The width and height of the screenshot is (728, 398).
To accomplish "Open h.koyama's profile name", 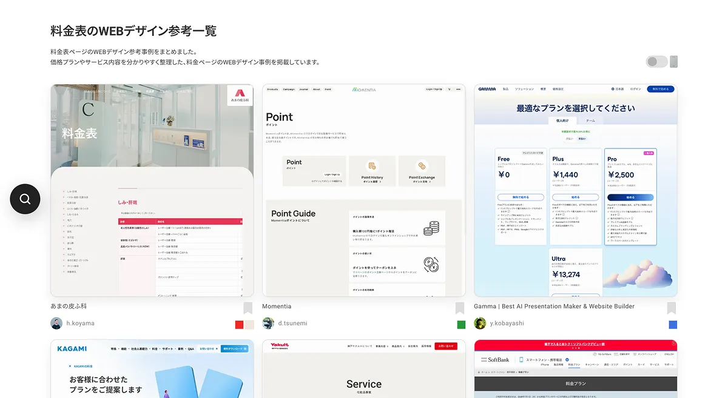I will (81, 323).
